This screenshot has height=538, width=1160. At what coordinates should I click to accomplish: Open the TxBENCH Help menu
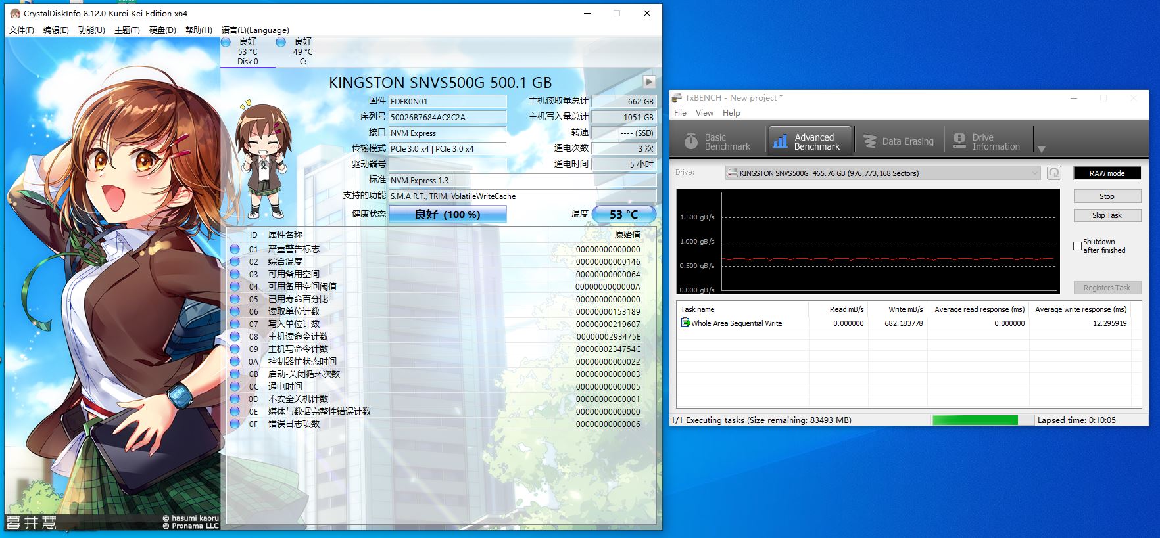[731, 113]
